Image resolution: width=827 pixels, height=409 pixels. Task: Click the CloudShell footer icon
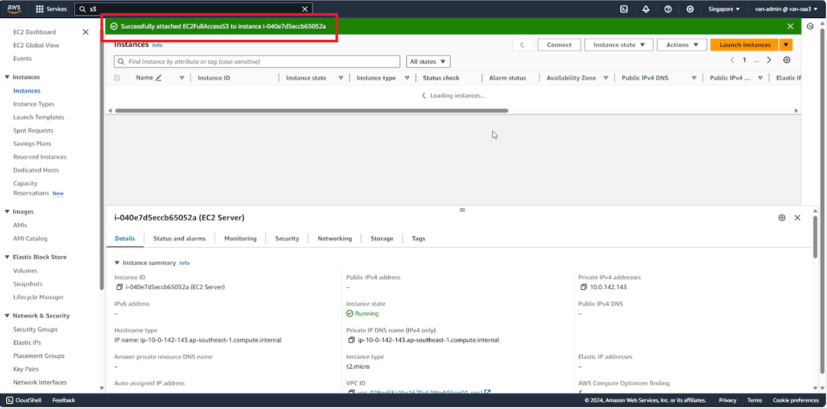[9, 400]
